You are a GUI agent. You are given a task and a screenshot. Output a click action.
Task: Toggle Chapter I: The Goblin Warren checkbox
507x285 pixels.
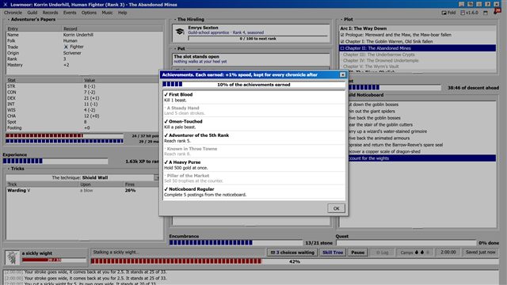[342, 42]
